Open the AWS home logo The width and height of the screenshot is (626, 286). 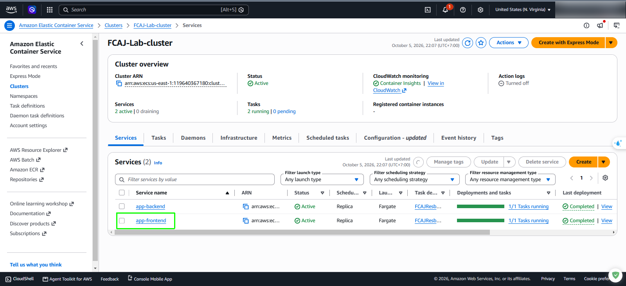point(11,9)
